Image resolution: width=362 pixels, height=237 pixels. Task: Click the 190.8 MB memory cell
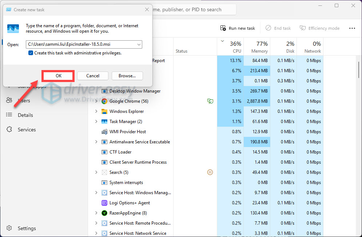pyautogui.click(x=257, y=142)
